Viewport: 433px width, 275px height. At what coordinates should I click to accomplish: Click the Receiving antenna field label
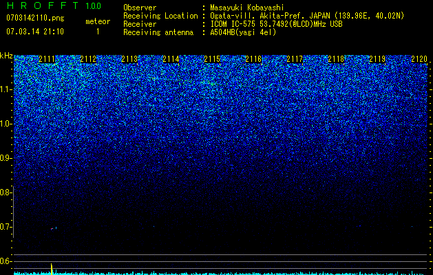tap(158, 32)
